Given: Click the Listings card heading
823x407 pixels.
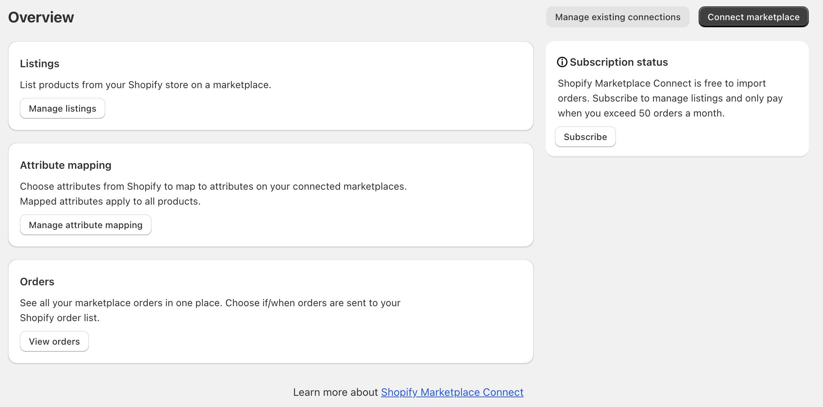Looking at the screenshot, I should (x=40, y=63).
